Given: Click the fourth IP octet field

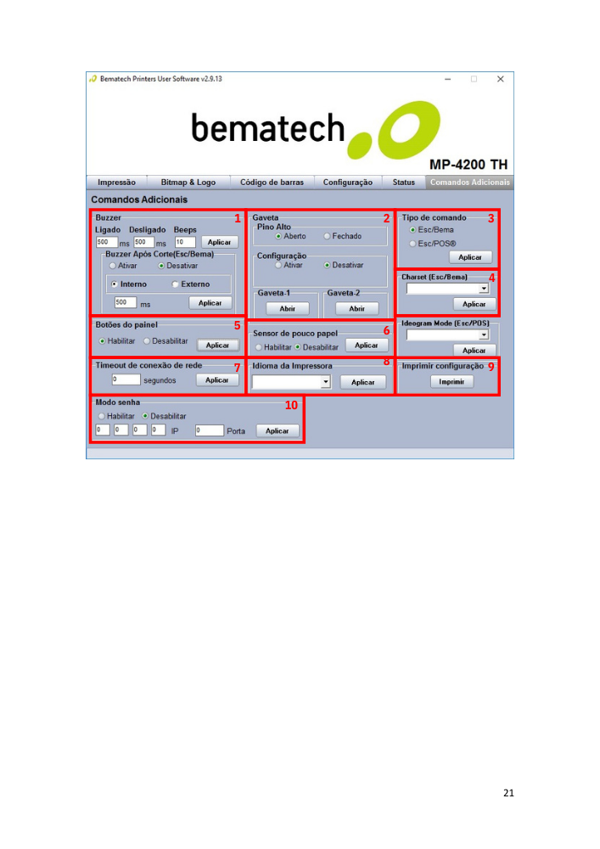Looking at the screenshot, I should point(158,430).
